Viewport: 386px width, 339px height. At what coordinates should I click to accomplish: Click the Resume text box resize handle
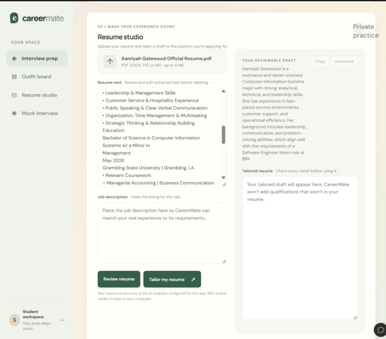click(x=224, y=184)
